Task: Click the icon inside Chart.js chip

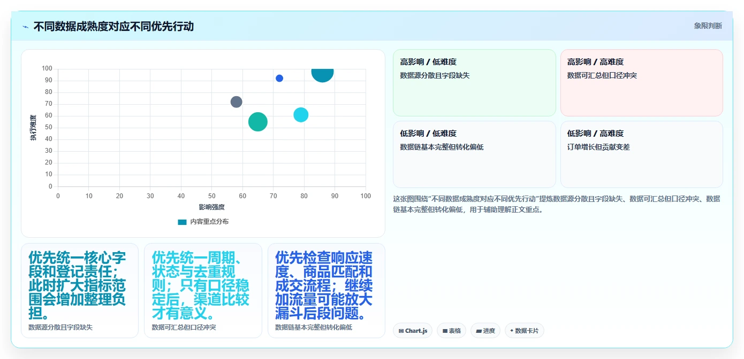Action: click(401, 331)
